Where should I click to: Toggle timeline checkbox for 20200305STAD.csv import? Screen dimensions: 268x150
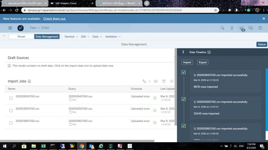183,99
